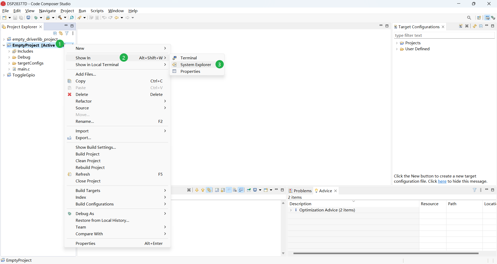
Task: Open the search magnifier in top toolbar
Action: pyautogui.click(x=469, y=18)
